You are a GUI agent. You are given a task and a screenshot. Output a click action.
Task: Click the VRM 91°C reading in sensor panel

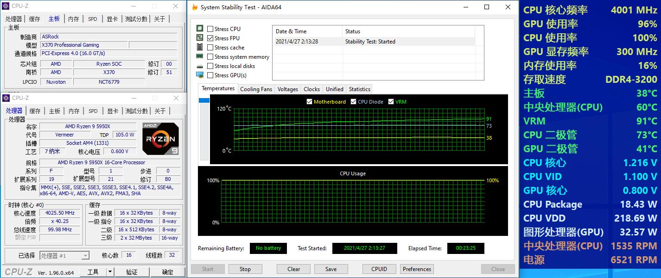click(x=590, y=121)
